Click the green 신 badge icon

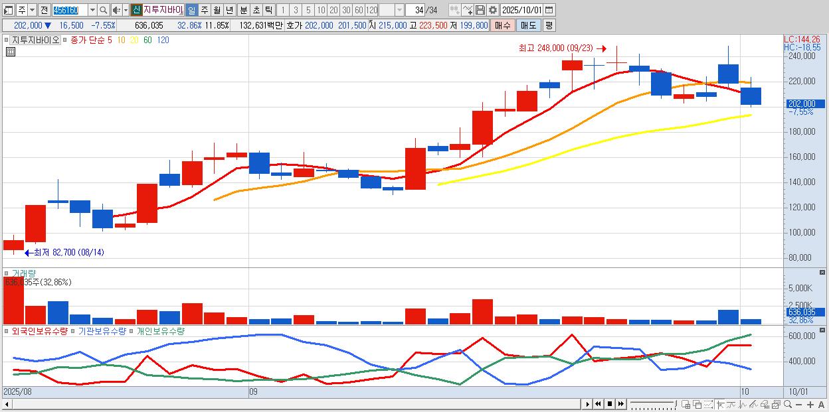pyautogui.click(x=136, y=10)
